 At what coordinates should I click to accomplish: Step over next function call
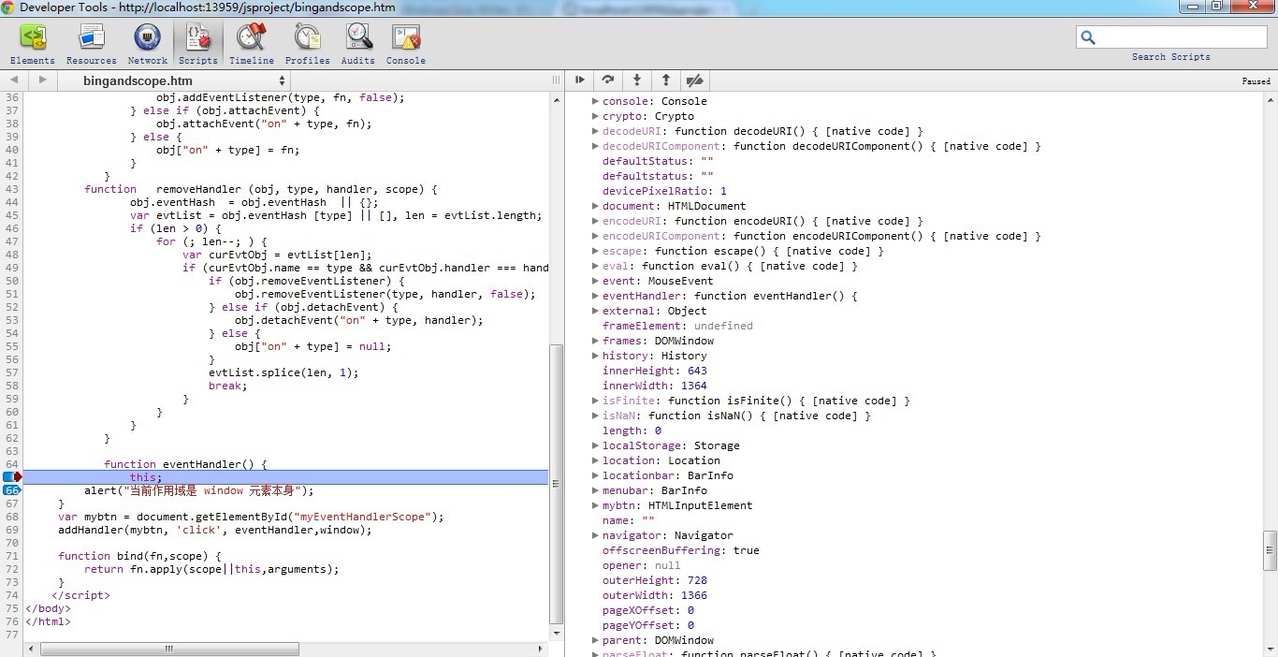pos(608,80)
